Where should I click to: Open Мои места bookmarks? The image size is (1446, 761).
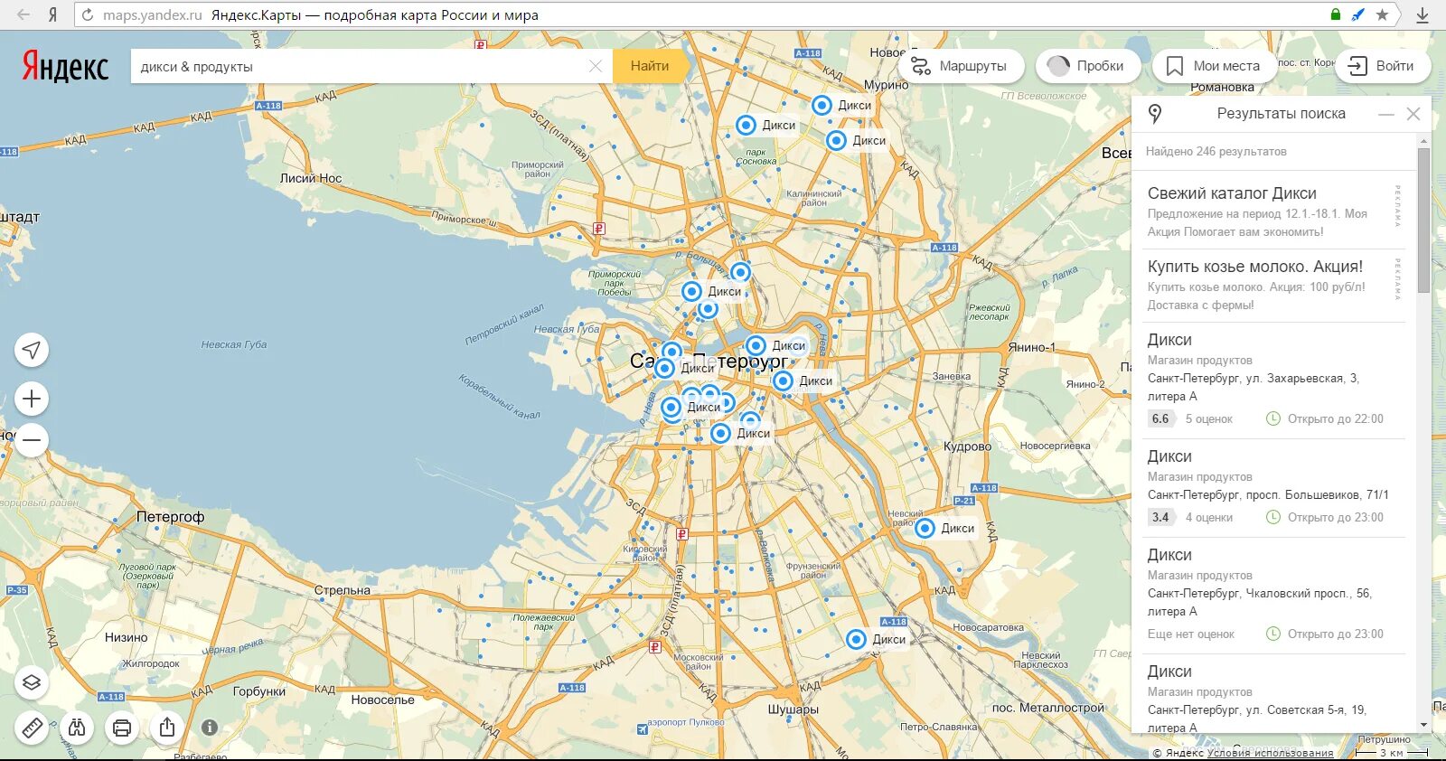coord(1214,66)
